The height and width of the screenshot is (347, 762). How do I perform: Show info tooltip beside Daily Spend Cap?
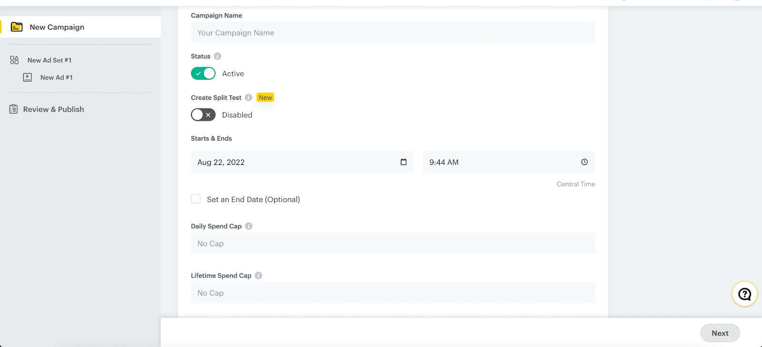click(249, 226)
